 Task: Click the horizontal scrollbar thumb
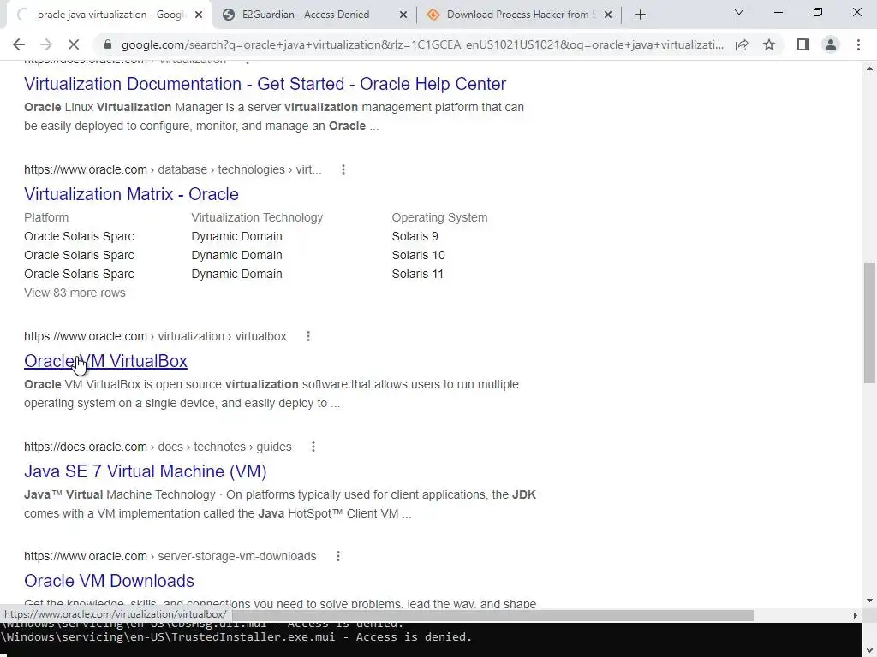pos(493,615)
